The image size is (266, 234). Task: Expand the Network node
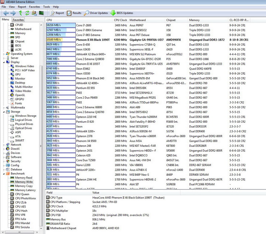coord(4,145)
